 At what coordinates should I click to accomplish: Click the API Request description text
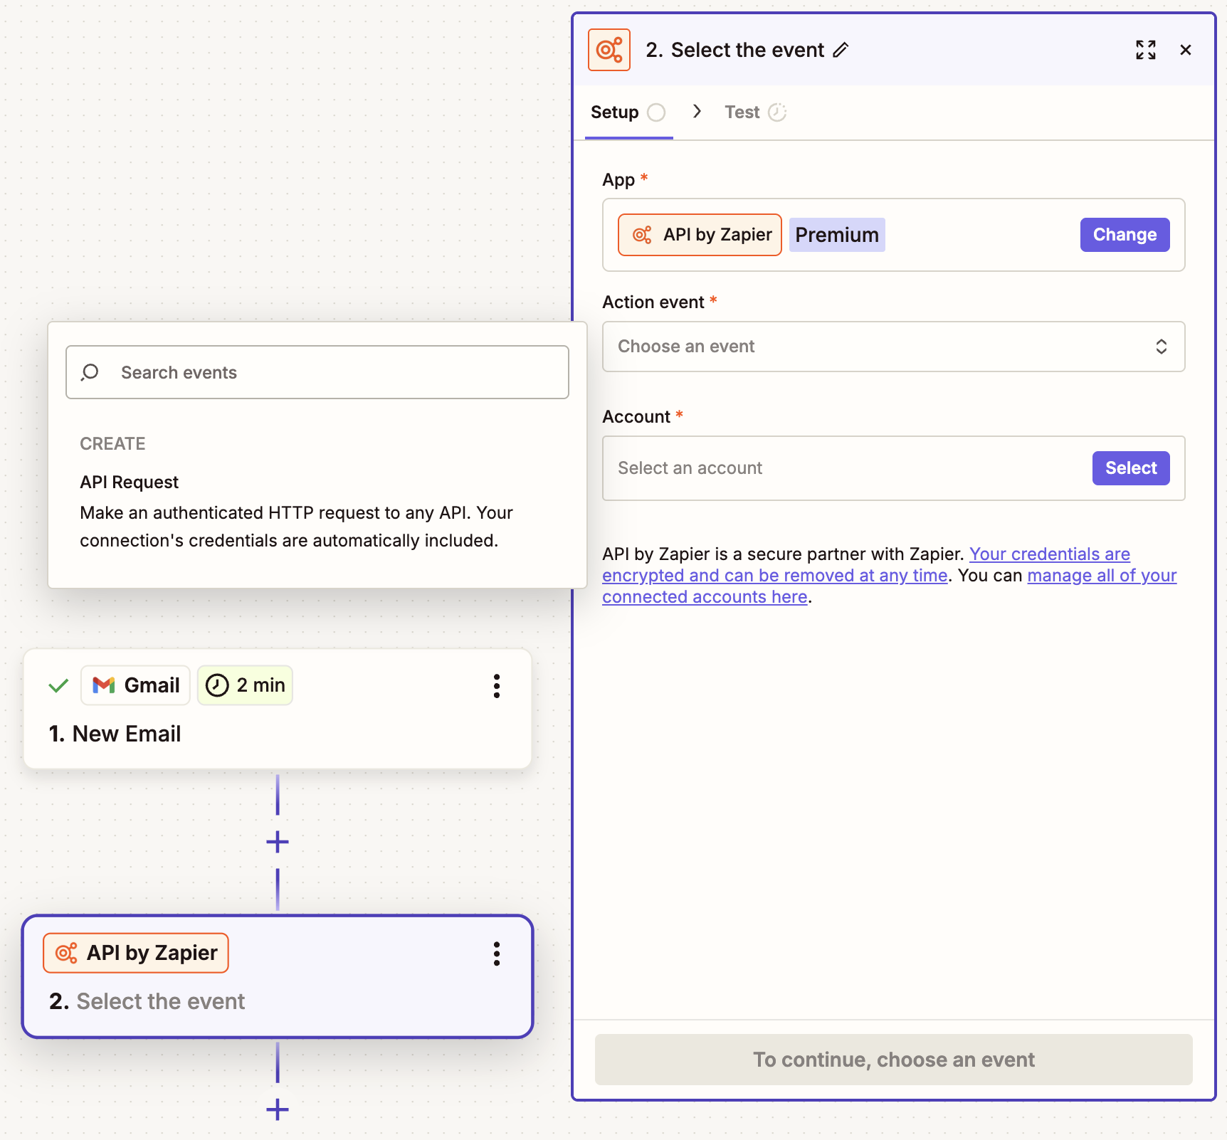pyautogui.click(x=297, y=527)
